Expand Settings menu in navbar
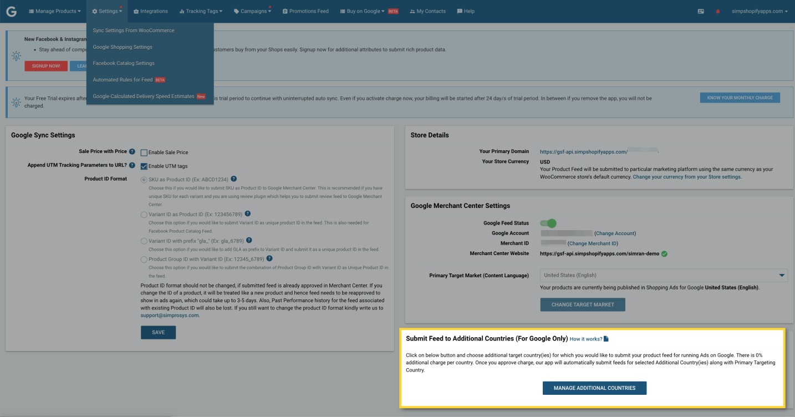Image resolution: width=795 pixels, height=417 pixels. (x=107, y=11)
